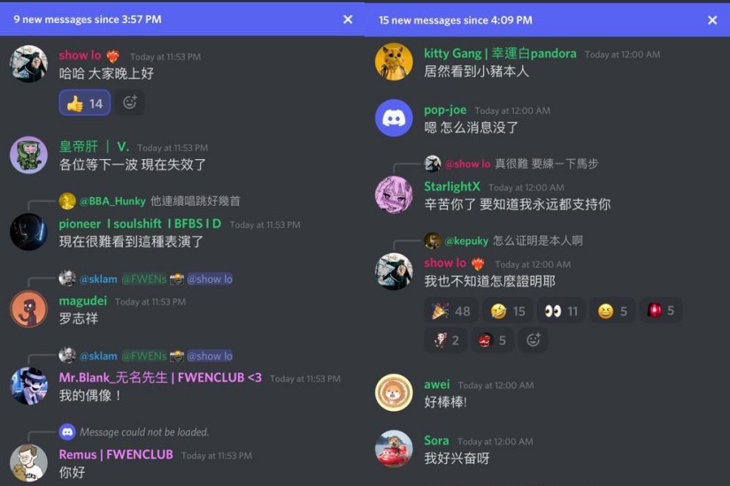The image size is (730, 486).
Task: Open kitty Gang's Pikachu avatar
Action: coord(394,62)
